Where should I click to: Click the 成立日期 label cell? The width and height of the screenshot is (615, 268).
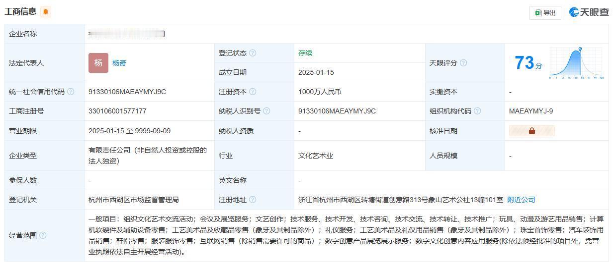tap(254, 72)
